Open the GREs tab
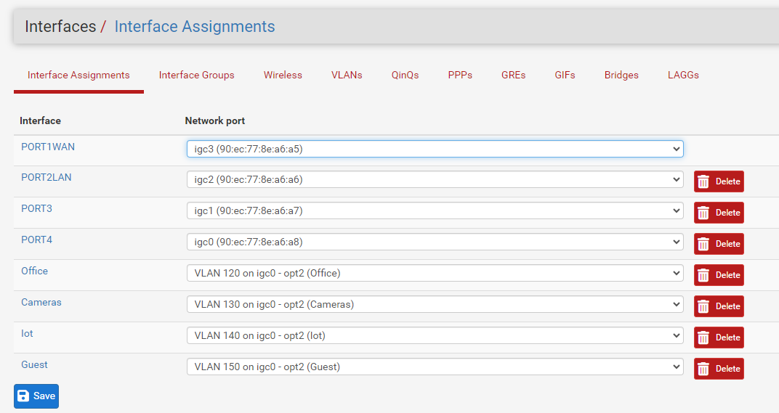 click(x=513, y=75)
